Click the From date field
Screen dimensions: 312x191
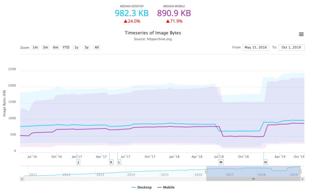coord(256,47)
